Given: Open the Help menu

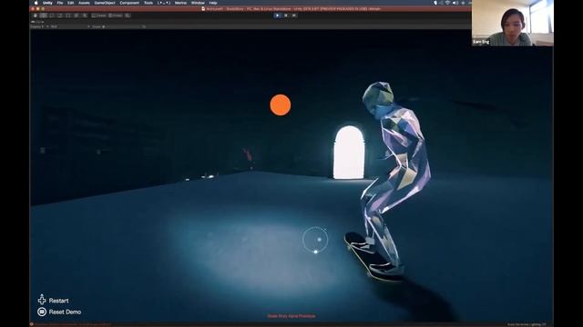Looking at the screenshot, I should coord(213,3).
